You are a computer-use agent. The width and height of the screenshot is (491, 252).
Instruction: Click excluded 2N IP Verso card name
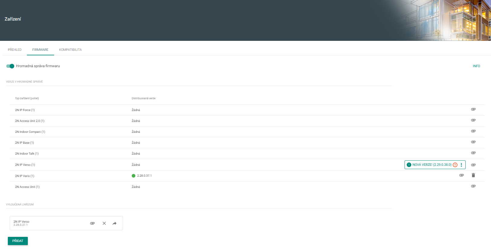coord(21,222)
